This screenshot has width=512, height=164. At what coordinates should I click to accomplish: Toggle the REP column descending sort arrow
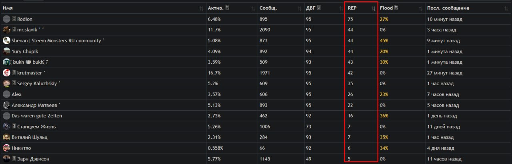pyautogui.click(x=374, y=8)
